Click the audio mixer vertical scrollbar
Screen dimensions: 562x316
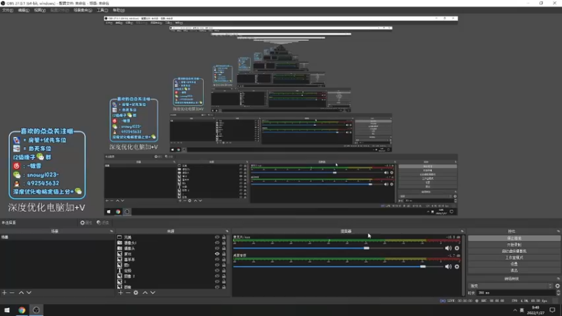point(464,265)
